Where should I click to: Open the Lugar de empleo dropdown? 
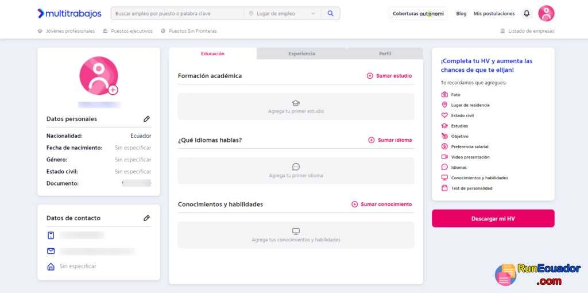click(283, 14)
